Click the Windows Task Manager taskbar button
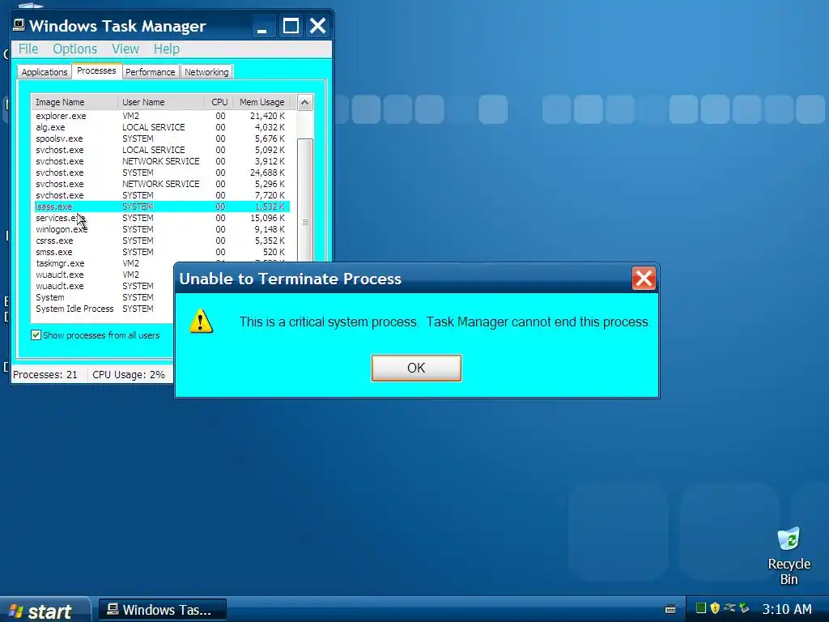Viewport: 829px width, 622px height. [x=162, y=610]
